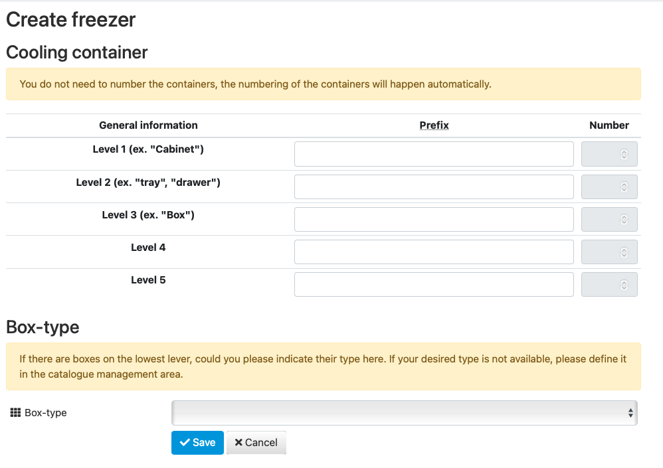The width and height of the screenshot is (663, 468).
Task: Click the Level 1 number stepper arrows
Action: click(x=624, y=154)
